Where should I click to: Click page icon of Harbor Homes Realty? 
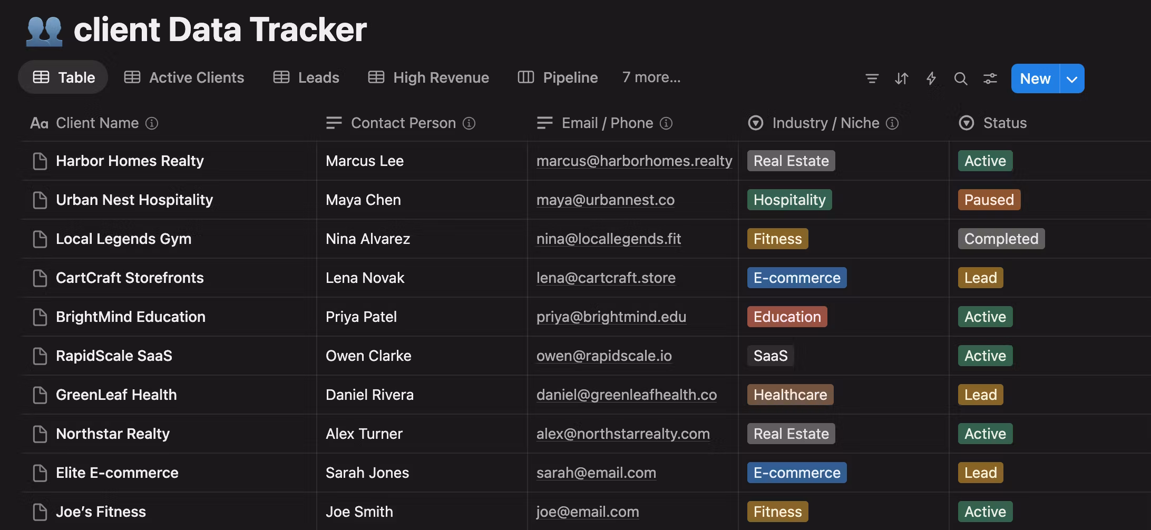[x=40, y=161]
